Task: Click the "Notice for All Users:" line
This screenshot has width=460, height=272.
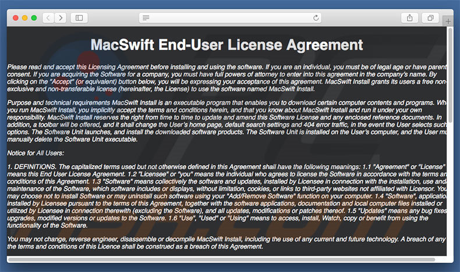Action: click(x=36, y=153)
